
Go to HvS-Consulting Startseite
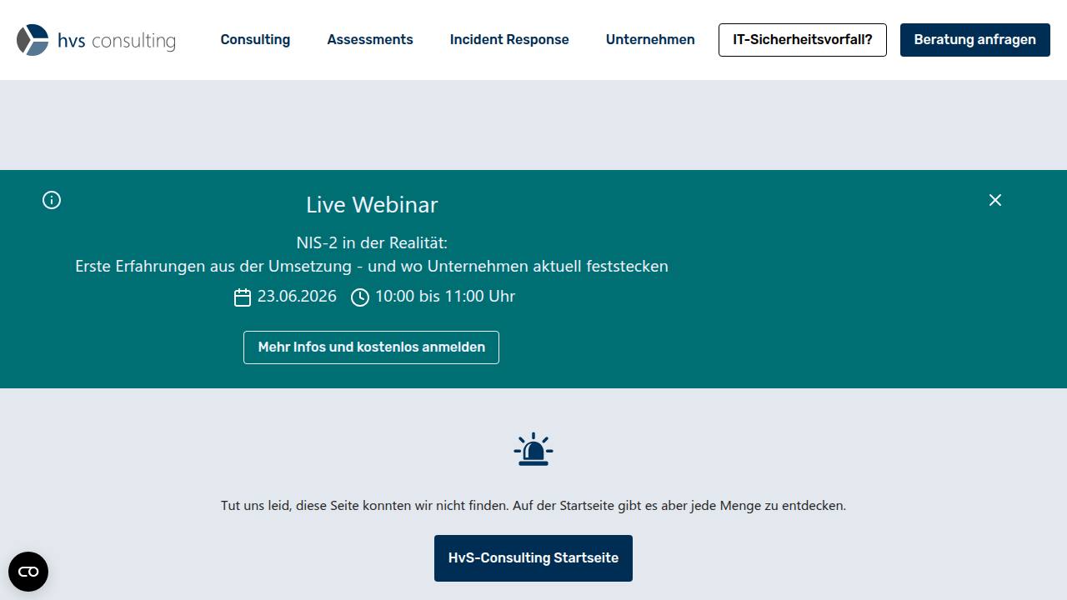click(x=533, y=558)
